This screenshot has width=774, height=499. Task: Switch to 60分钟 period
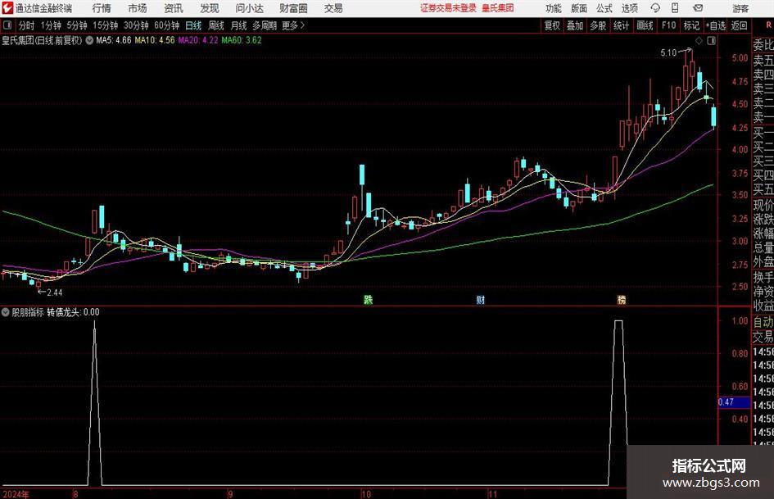[x=167, y=25]
